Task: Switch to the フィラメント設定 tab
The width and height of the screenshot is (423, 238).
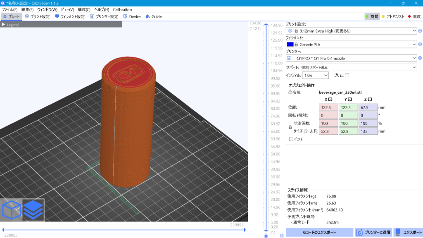Action: coord(69,17)
